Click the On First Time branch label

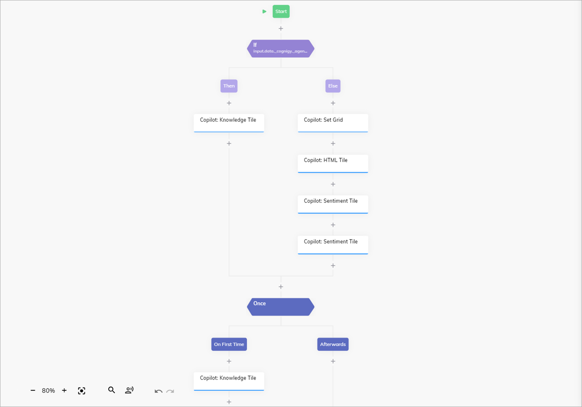pos(229,344)
